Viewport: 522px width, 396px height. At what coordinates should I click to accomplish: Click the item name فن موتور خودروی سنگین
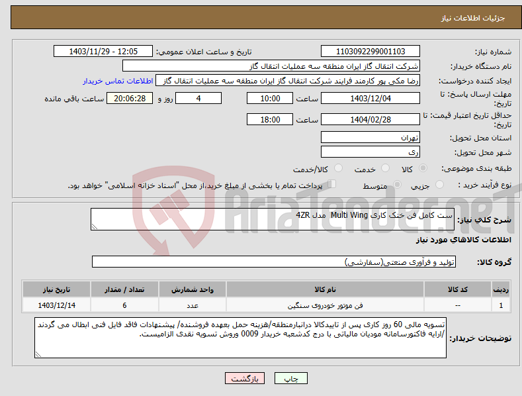click(325, 305)
